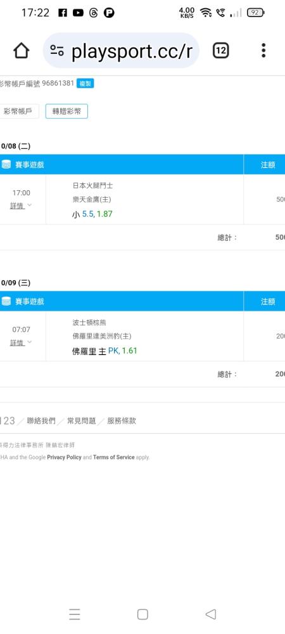
Task: Expand 詳情 for the 17:00 game
Action: (21, 206)
